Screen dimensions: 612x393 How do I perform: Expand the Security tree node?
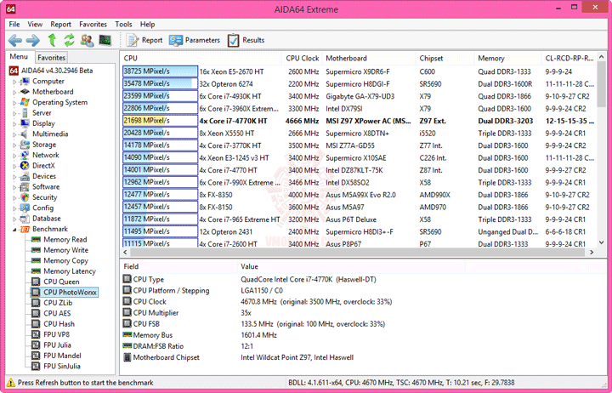click(x=14, y=197)
